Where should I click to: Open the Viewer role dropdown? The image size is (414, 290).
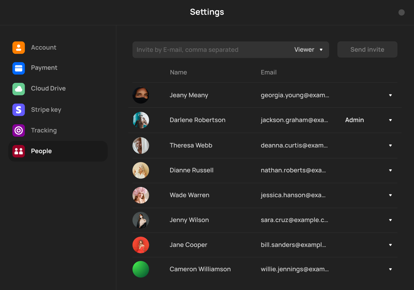tap(308, 50)
